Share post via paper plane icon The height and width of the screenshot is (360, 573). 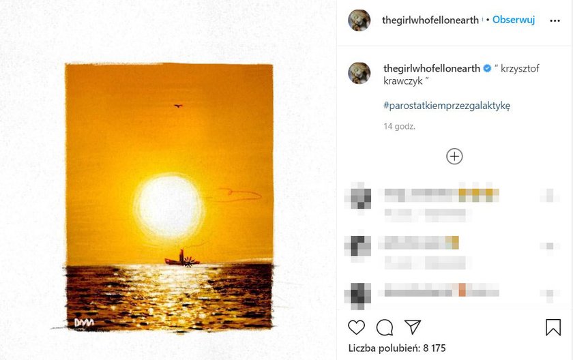tap(413, 327)
